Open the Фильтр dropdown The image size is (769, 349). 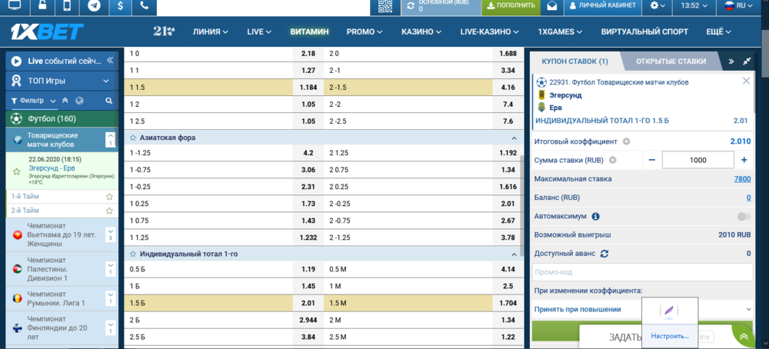coord(35,101)
